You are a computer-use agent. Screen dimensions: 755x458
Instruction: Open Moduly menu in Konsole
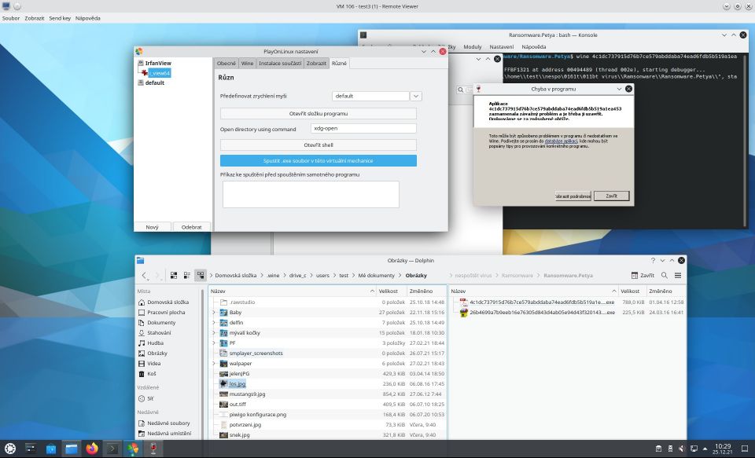(473, 46)
